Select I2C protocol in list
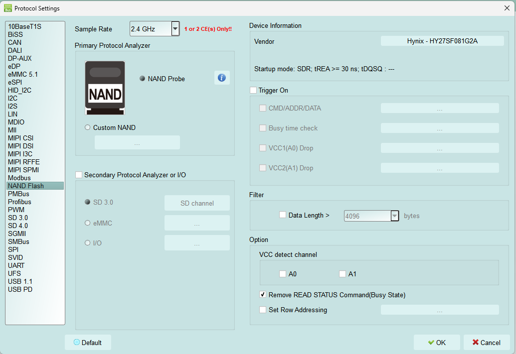Screen dimensions: 516x354 point(35,98)
